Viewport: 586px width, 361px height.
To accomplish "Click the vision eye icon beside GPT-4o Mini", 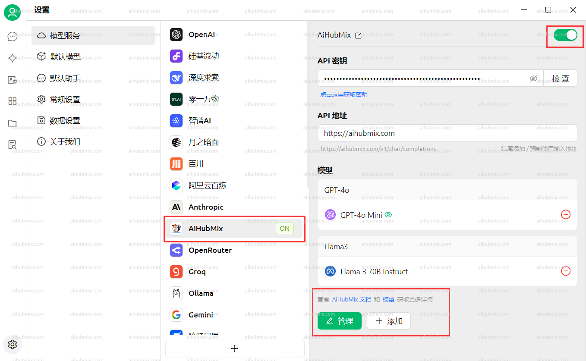I will (388, 214).
